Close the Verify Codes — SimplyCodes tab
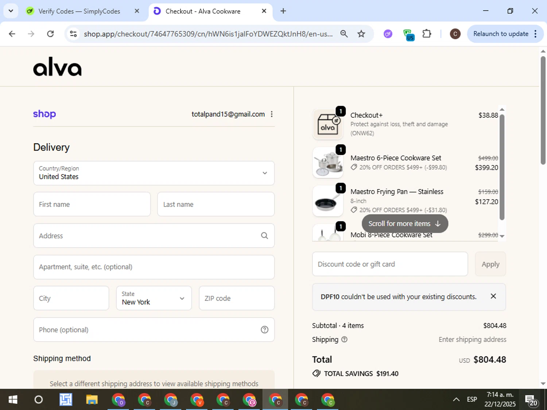The image size is (547, 410). pyautogui.click(x=137, y=11)
